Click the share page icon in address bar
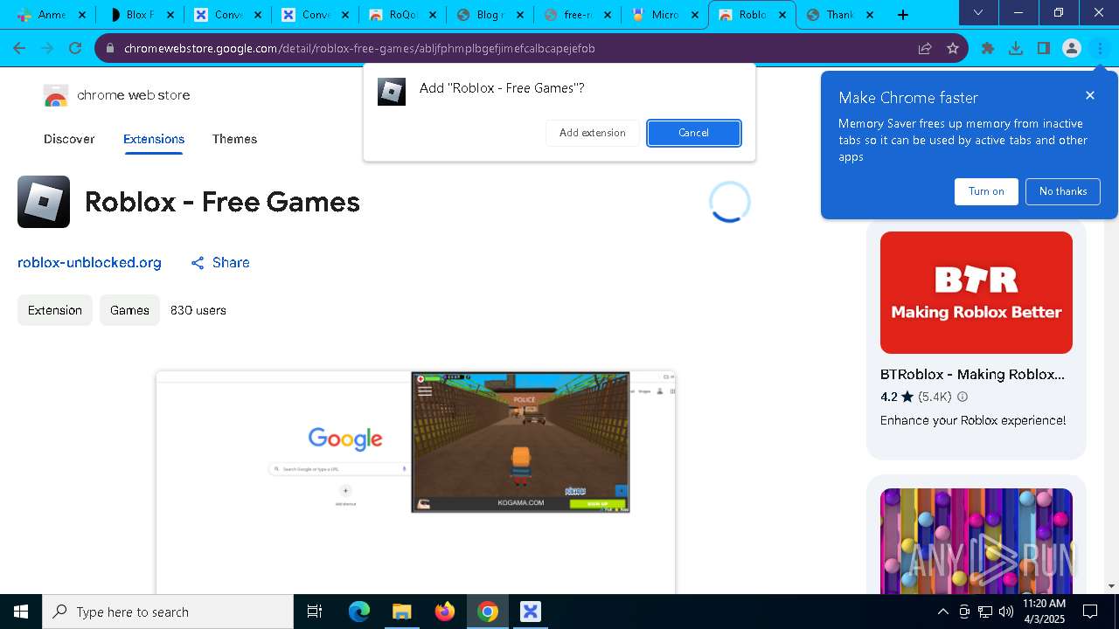Screen dimensions: 1119x629 (925, 48)
